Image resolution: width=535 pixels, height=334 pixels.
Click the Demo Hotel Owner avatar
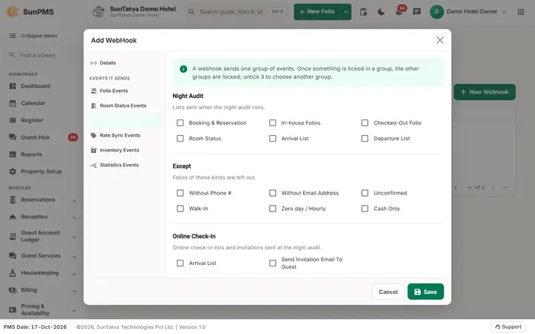click(436, 12)
